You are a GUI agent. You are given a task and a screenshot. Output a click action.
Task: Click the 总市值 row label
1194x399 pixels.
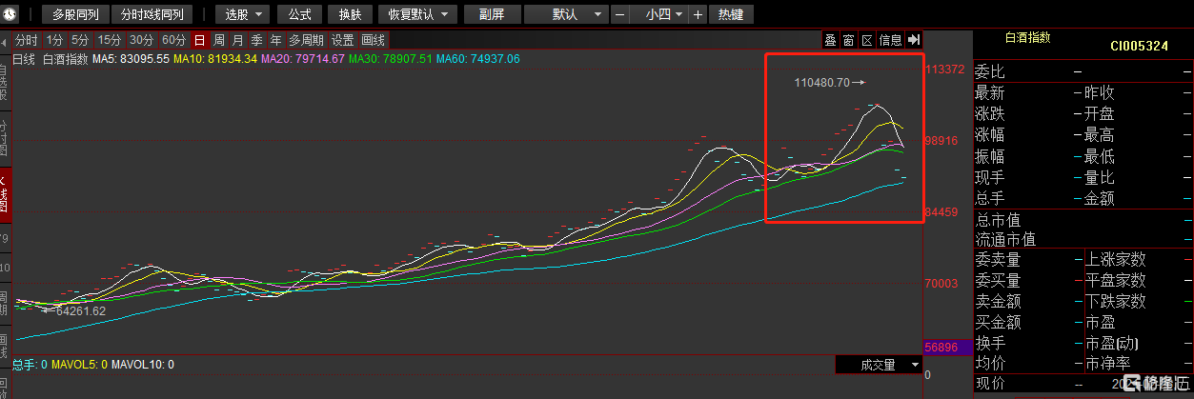[998, 220]
